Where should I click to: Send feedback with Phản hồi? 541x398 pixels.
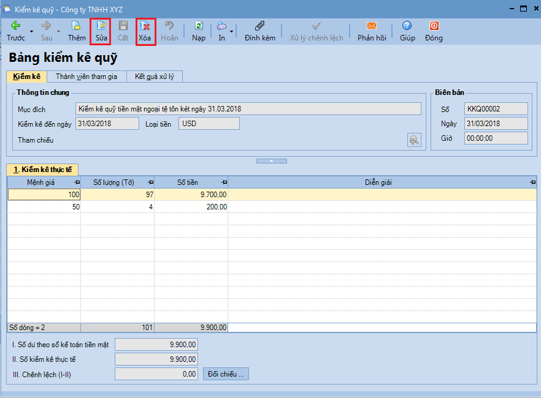click(372, 31)
